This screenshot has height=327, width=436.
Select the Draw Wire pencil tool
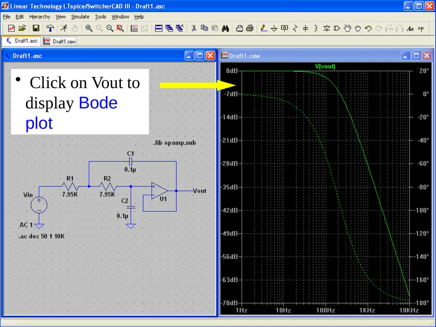(264, 28)
